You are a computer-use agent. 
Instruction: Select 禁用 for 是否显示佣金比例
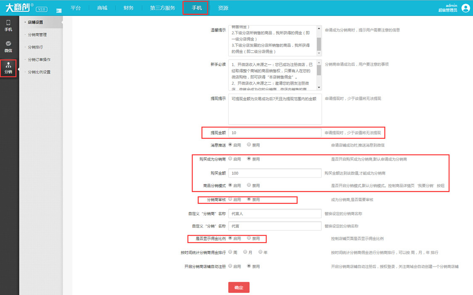[x=249, y=238]
